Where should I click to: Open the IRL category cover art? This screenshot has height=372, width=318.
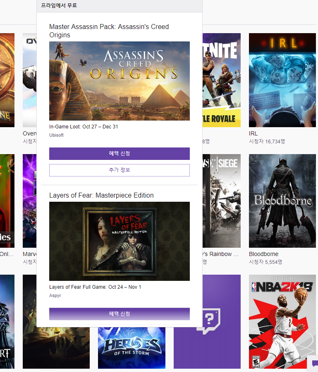pyautogui.click(x=282, y=80)
